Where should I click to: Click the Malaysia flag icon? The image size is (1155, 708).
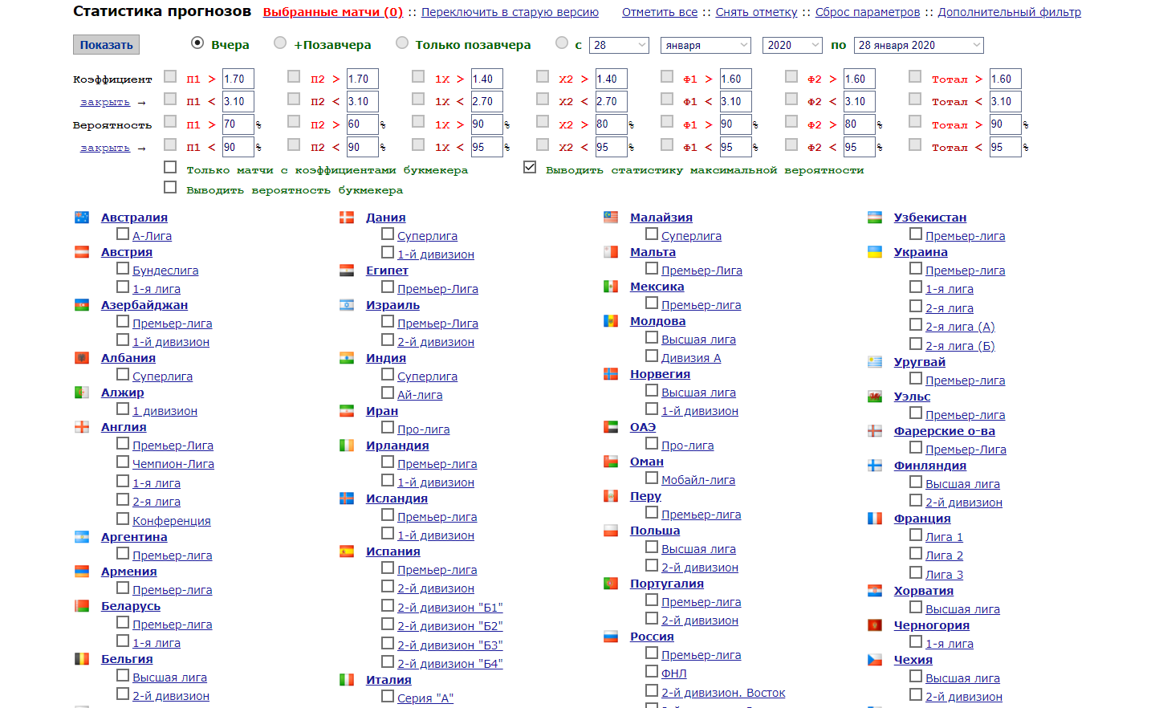[x=611, y=217]
